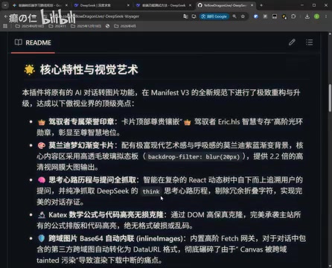Select the README tab
Image resolution: width=332 pixels, height=268 pixels.
[33, 42]
